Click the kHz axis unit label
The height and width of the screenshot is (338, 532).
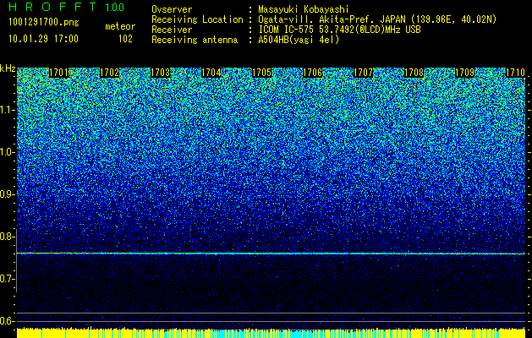(x=8, y=68)
